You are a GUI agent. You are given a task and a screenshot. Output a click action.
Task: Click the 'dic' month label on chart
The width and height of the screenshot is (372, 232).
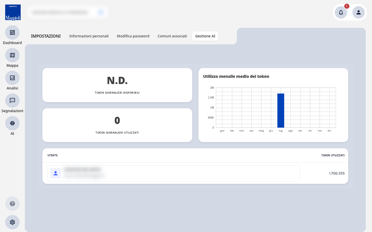[329, 131]
